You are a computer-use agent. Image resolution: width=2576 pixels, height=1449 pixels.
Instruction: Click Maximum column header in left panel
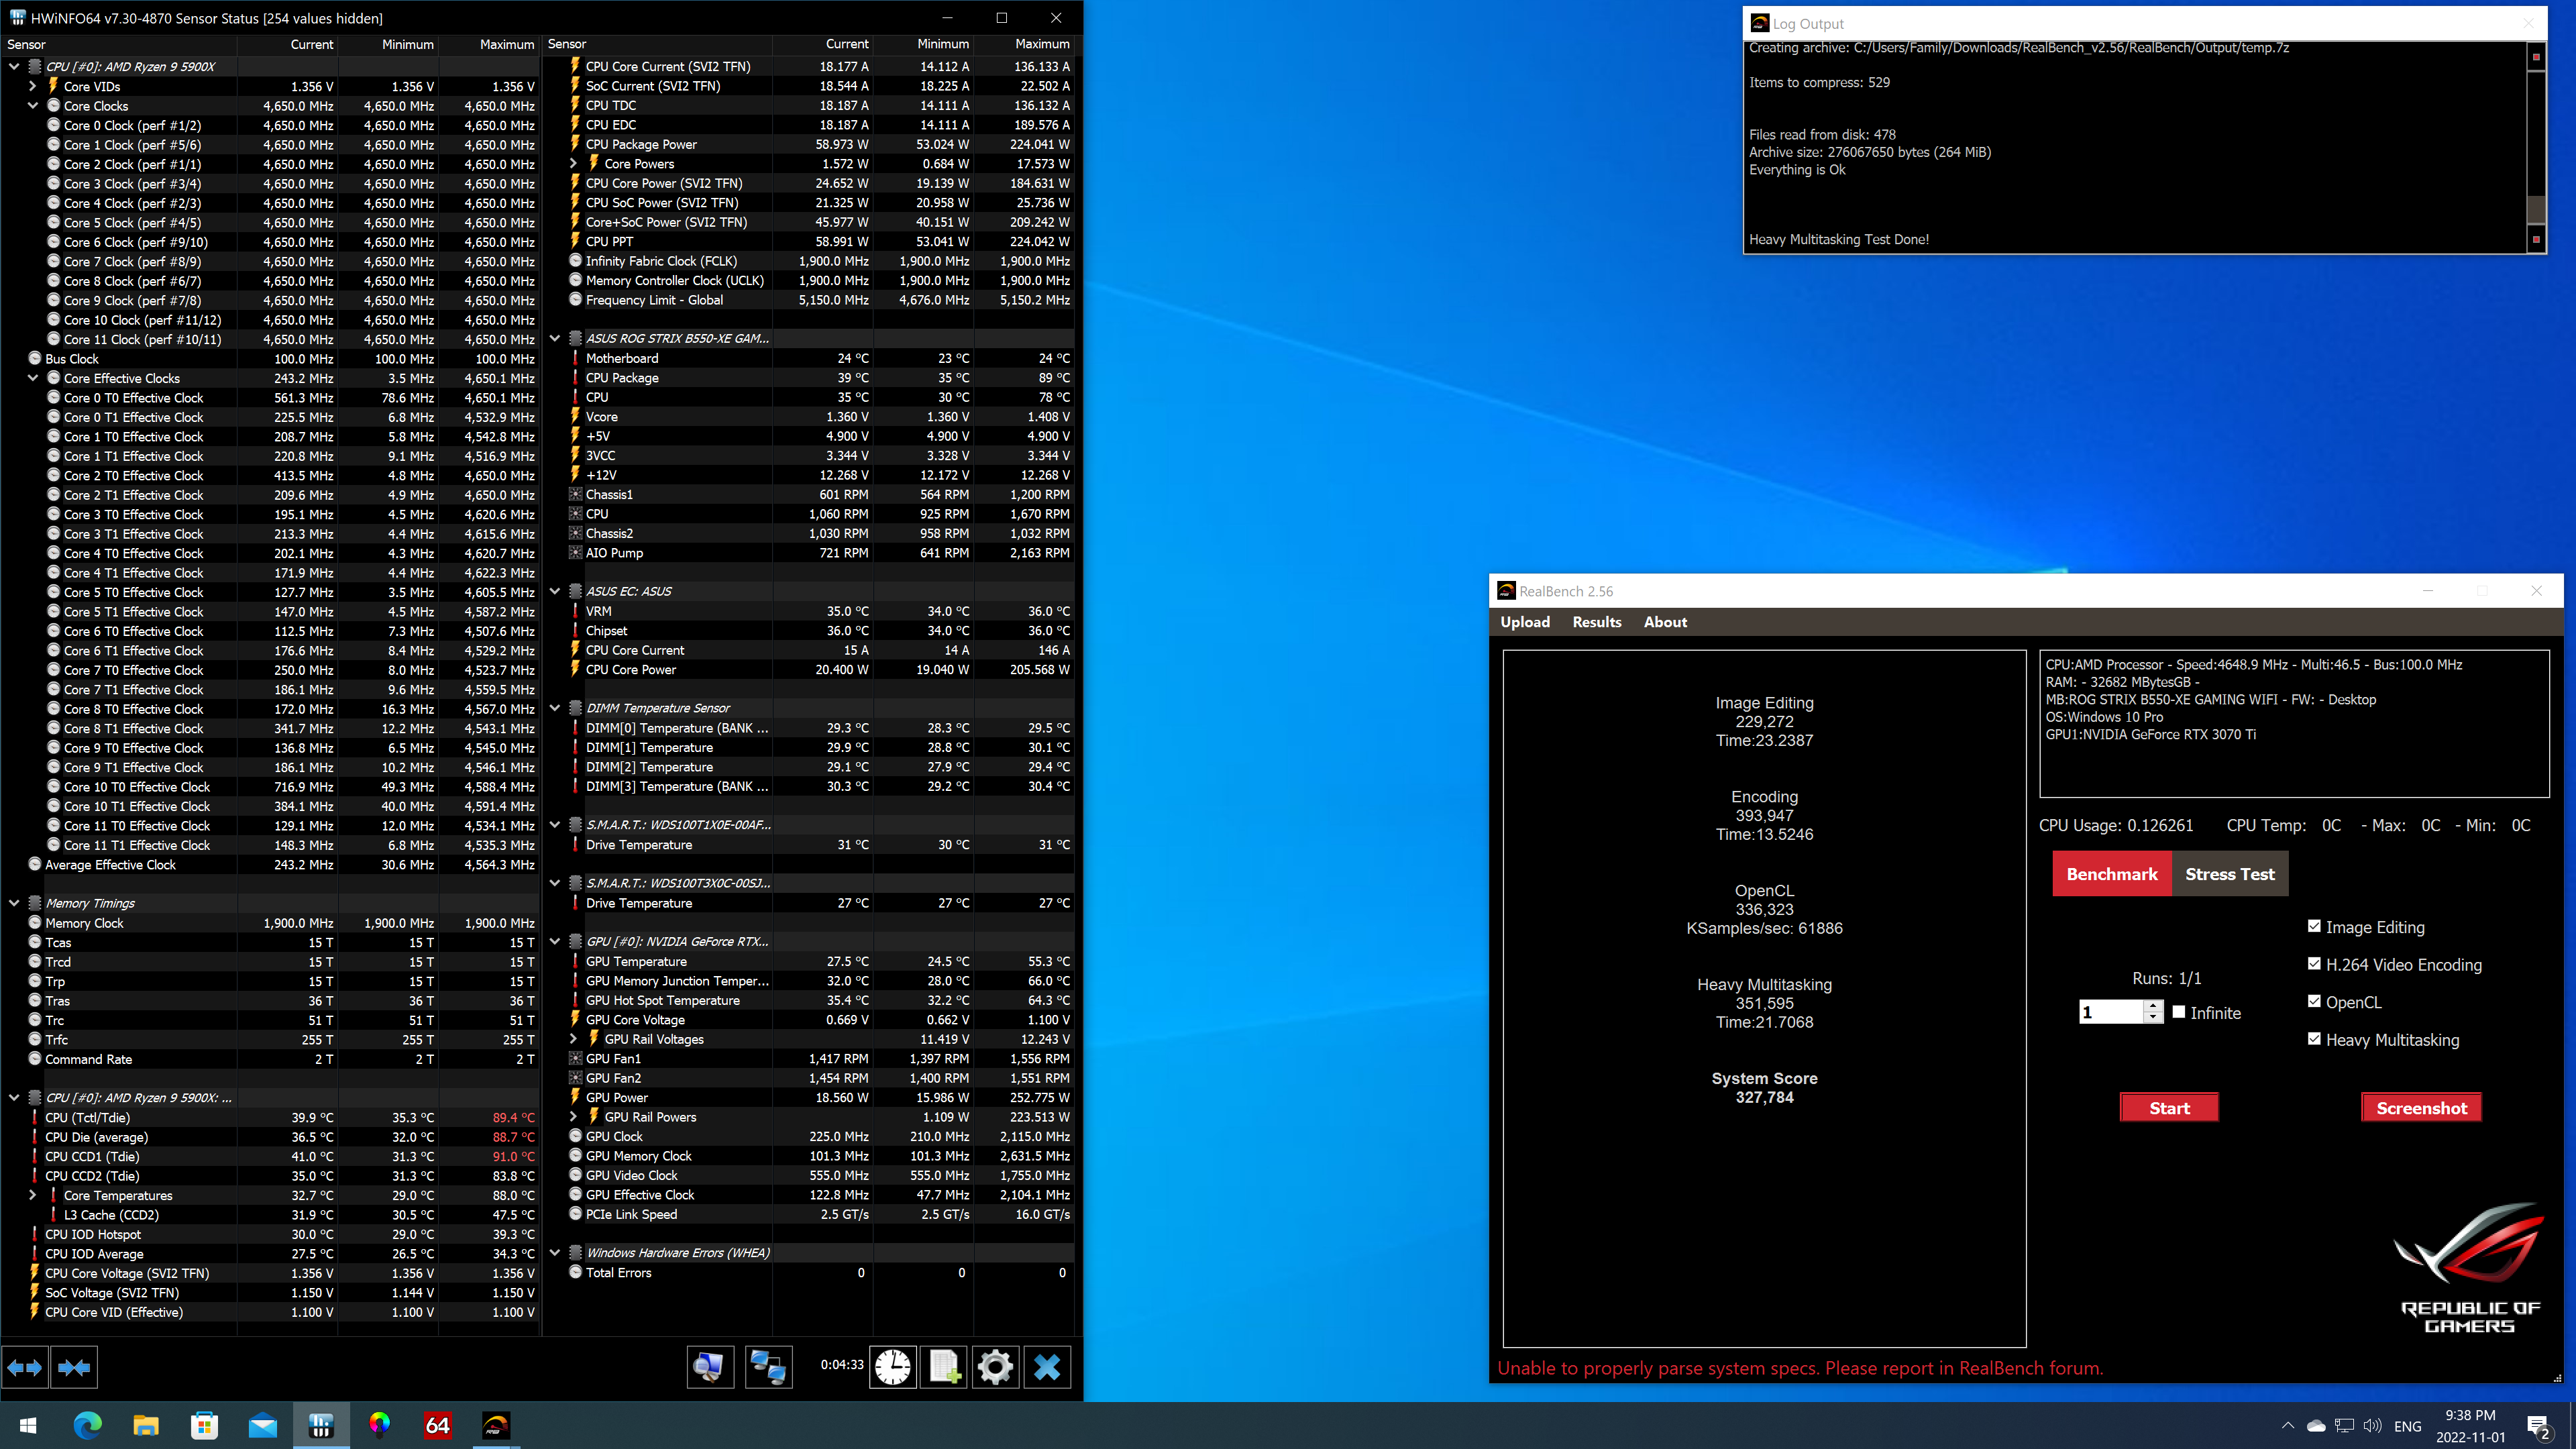point(488,44)
